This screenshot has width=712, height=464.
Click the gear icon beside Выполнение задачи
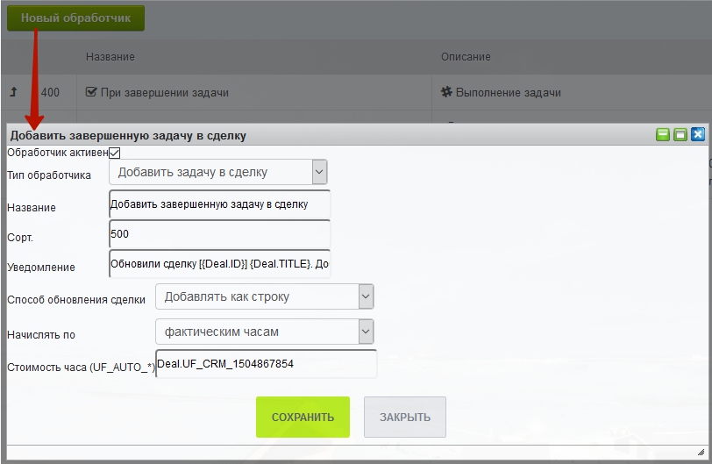445,92
